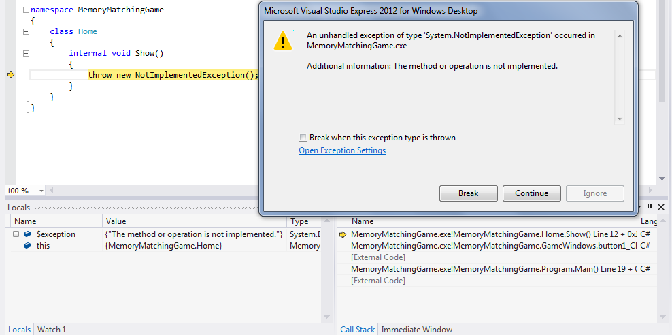The image size is (672, 335).
Task: Switch to the Watch 1 tab
Action: tap(52, 330)
